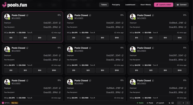This screenshot has width=193, height=105.
Task: Copy deployer 0x99e4...016f in the 42 mins ago card
Action: (185, 23)
